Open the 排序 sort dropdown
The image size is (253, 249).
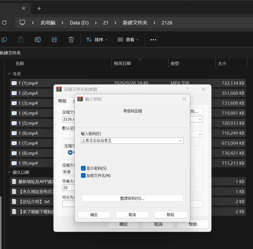click(97, 39)
